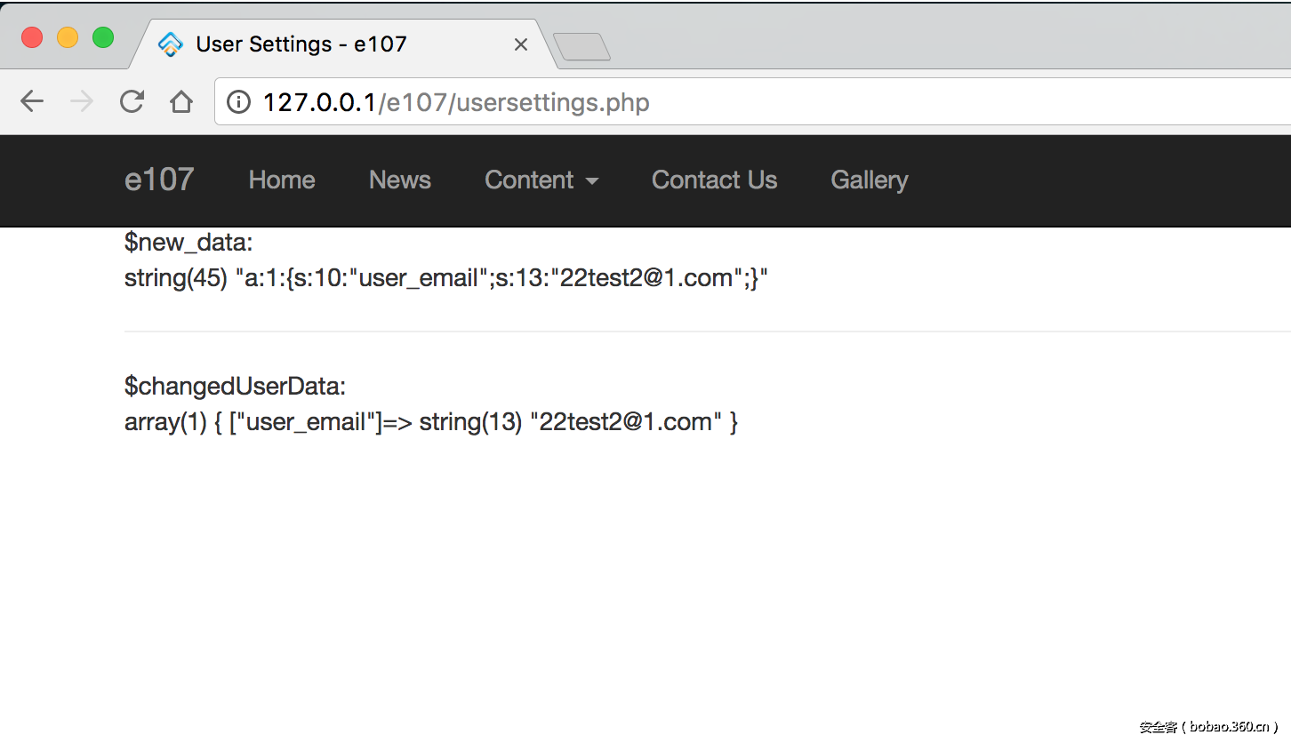The width and height of the screenshot is (1291, 743).
Task: Click the macOS green fullscreen button
Action: click(103, 37)
